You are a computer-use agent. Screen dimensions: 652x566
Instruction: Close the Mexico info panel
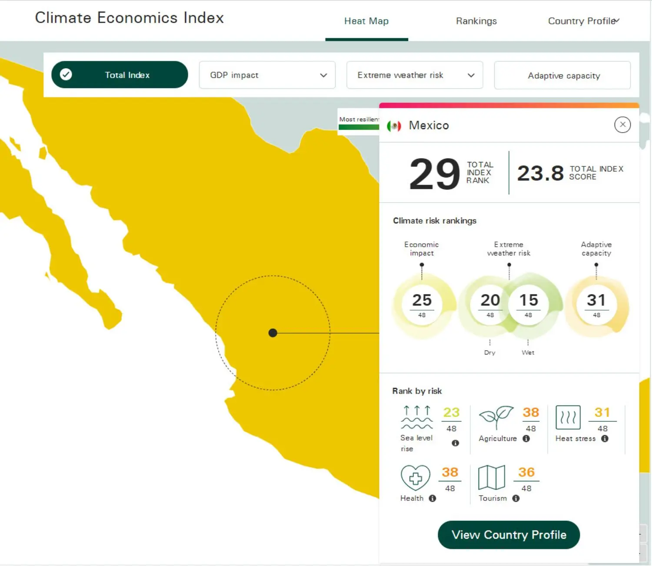click(x=622, y=125)
